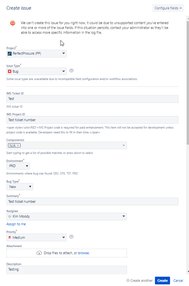Click the browse link for attachments
Viewport: 189px width, 286px height.
[84, 253]
